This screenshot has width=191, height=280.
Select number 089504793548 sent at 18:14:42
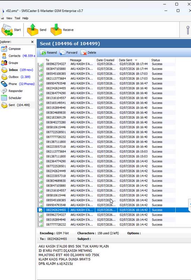(x=56, y=205)
